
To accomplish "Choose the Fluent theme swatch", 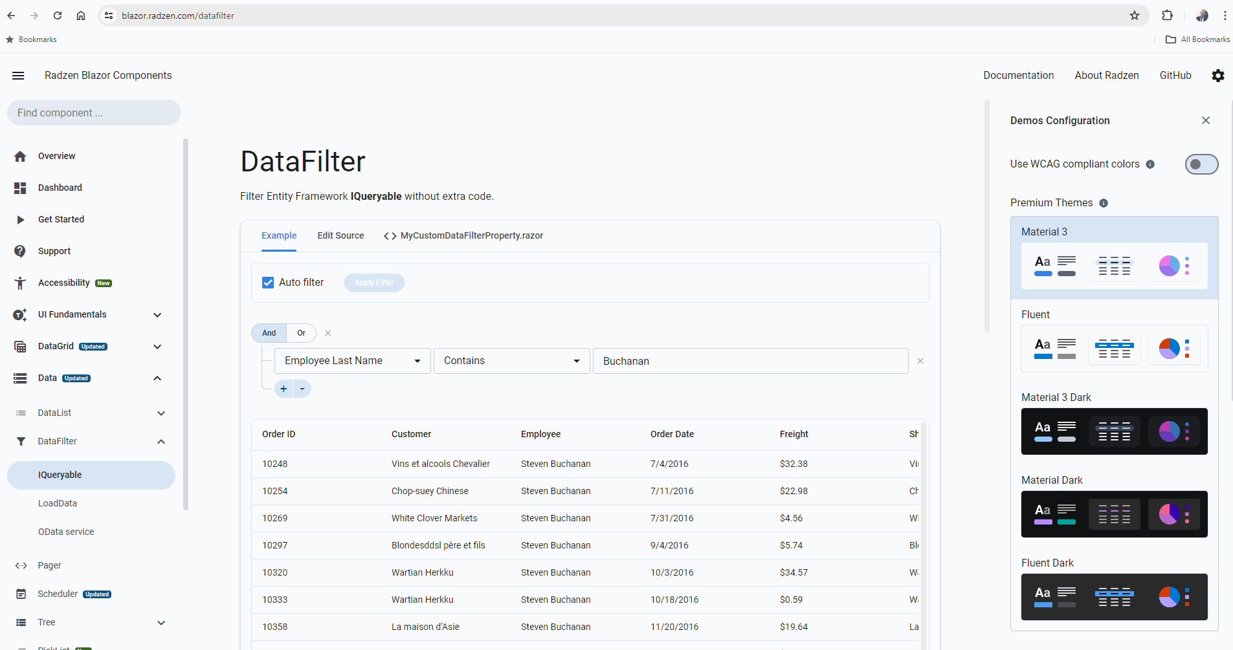I will click(1115, 349).
